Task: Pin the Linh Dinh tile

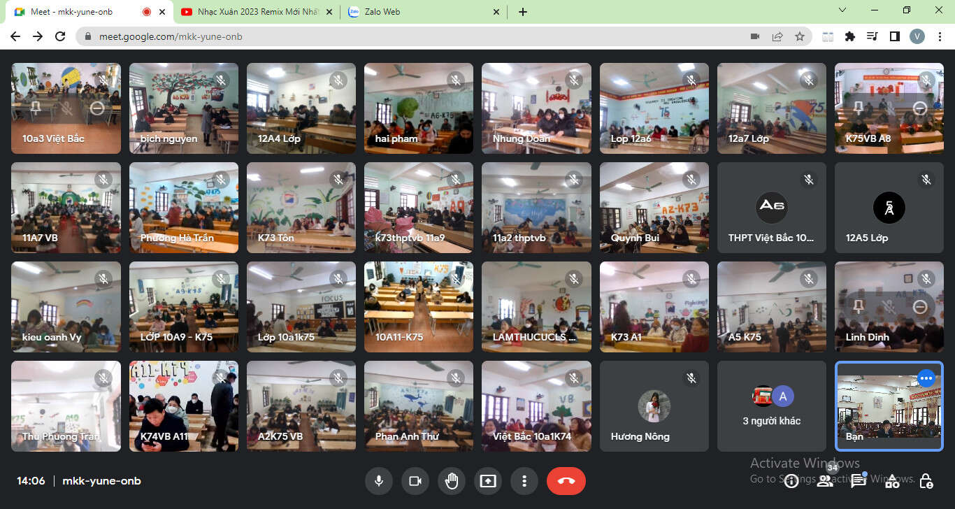Action: (x=859, y=307)
